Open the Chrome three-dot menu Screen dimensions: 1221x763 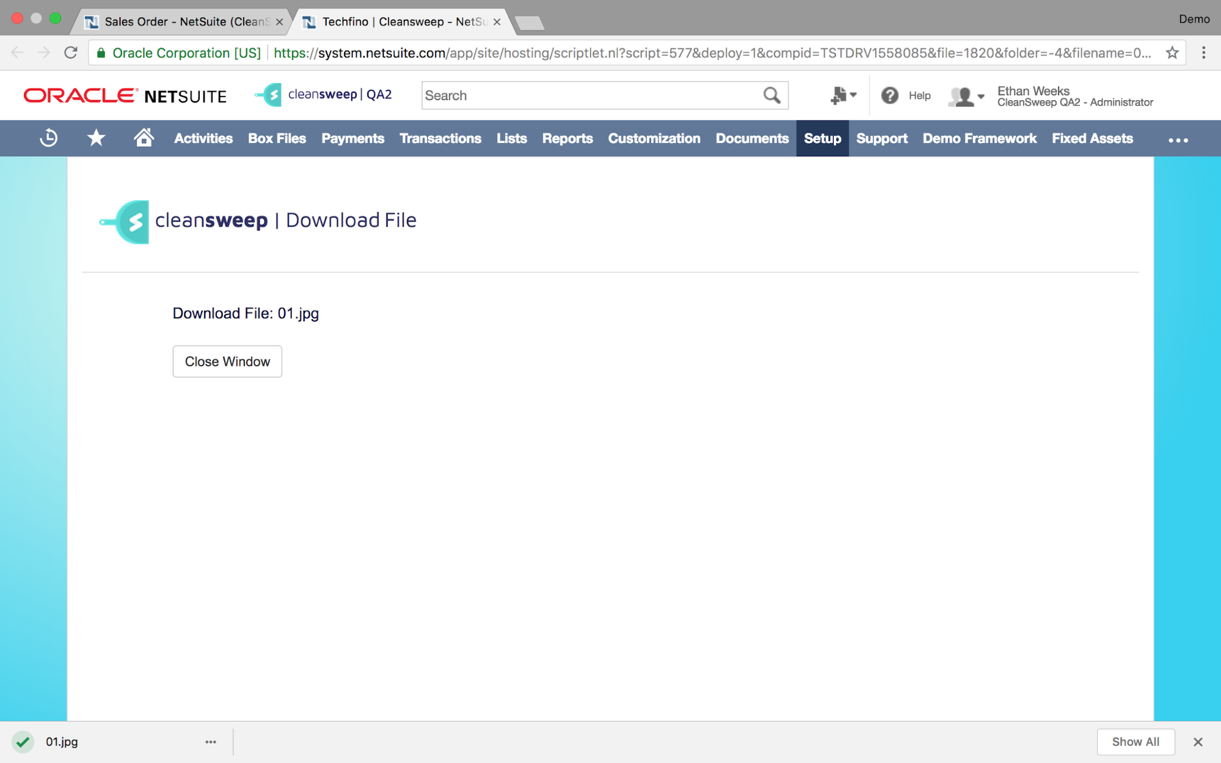click(1203, 53)
